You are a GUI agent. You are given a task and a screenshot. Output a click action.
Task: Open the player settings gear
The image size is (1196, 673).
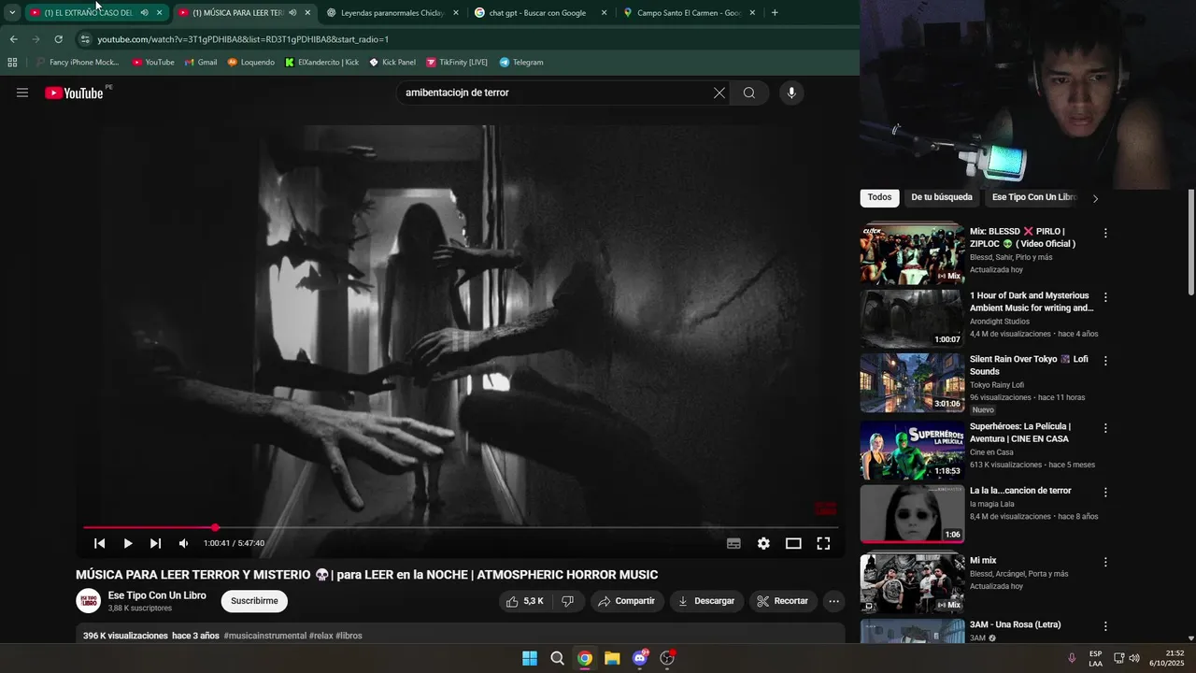[763, 543]
